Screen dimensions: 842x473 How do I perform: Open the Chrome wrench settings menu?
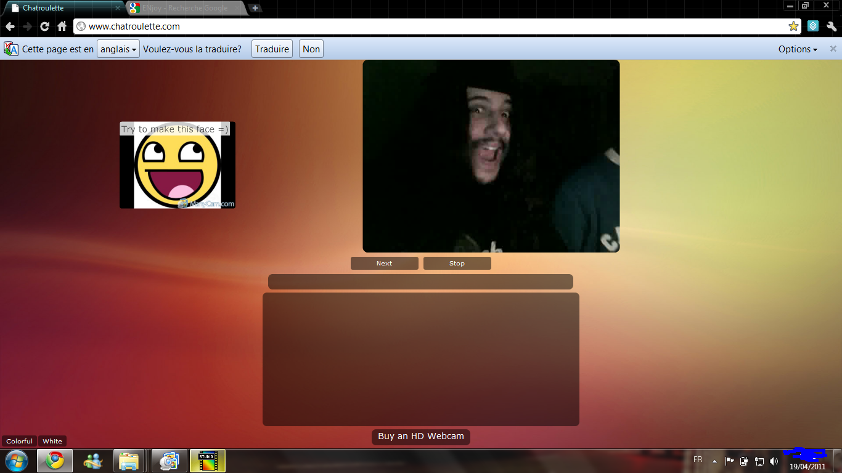pos(832,26)
